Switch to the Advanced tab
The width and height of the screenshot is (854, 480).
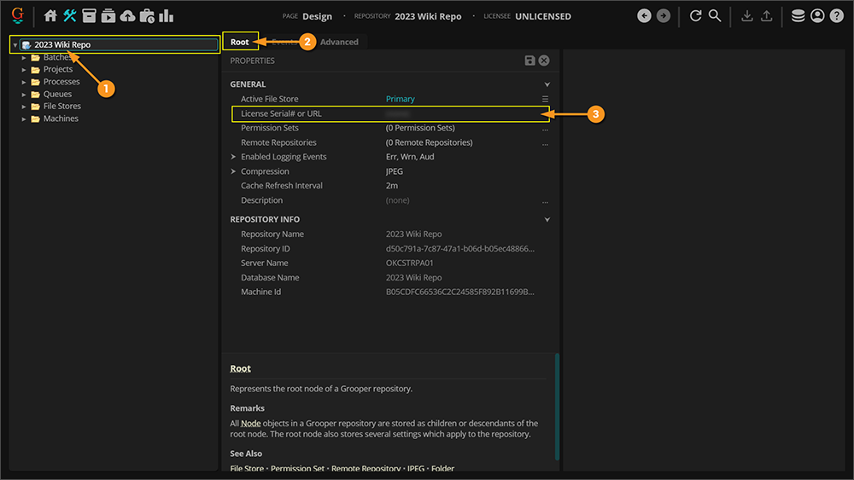coord(339,42)
